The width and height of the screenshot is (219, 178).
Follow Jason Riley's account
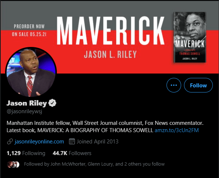point(198,85)
